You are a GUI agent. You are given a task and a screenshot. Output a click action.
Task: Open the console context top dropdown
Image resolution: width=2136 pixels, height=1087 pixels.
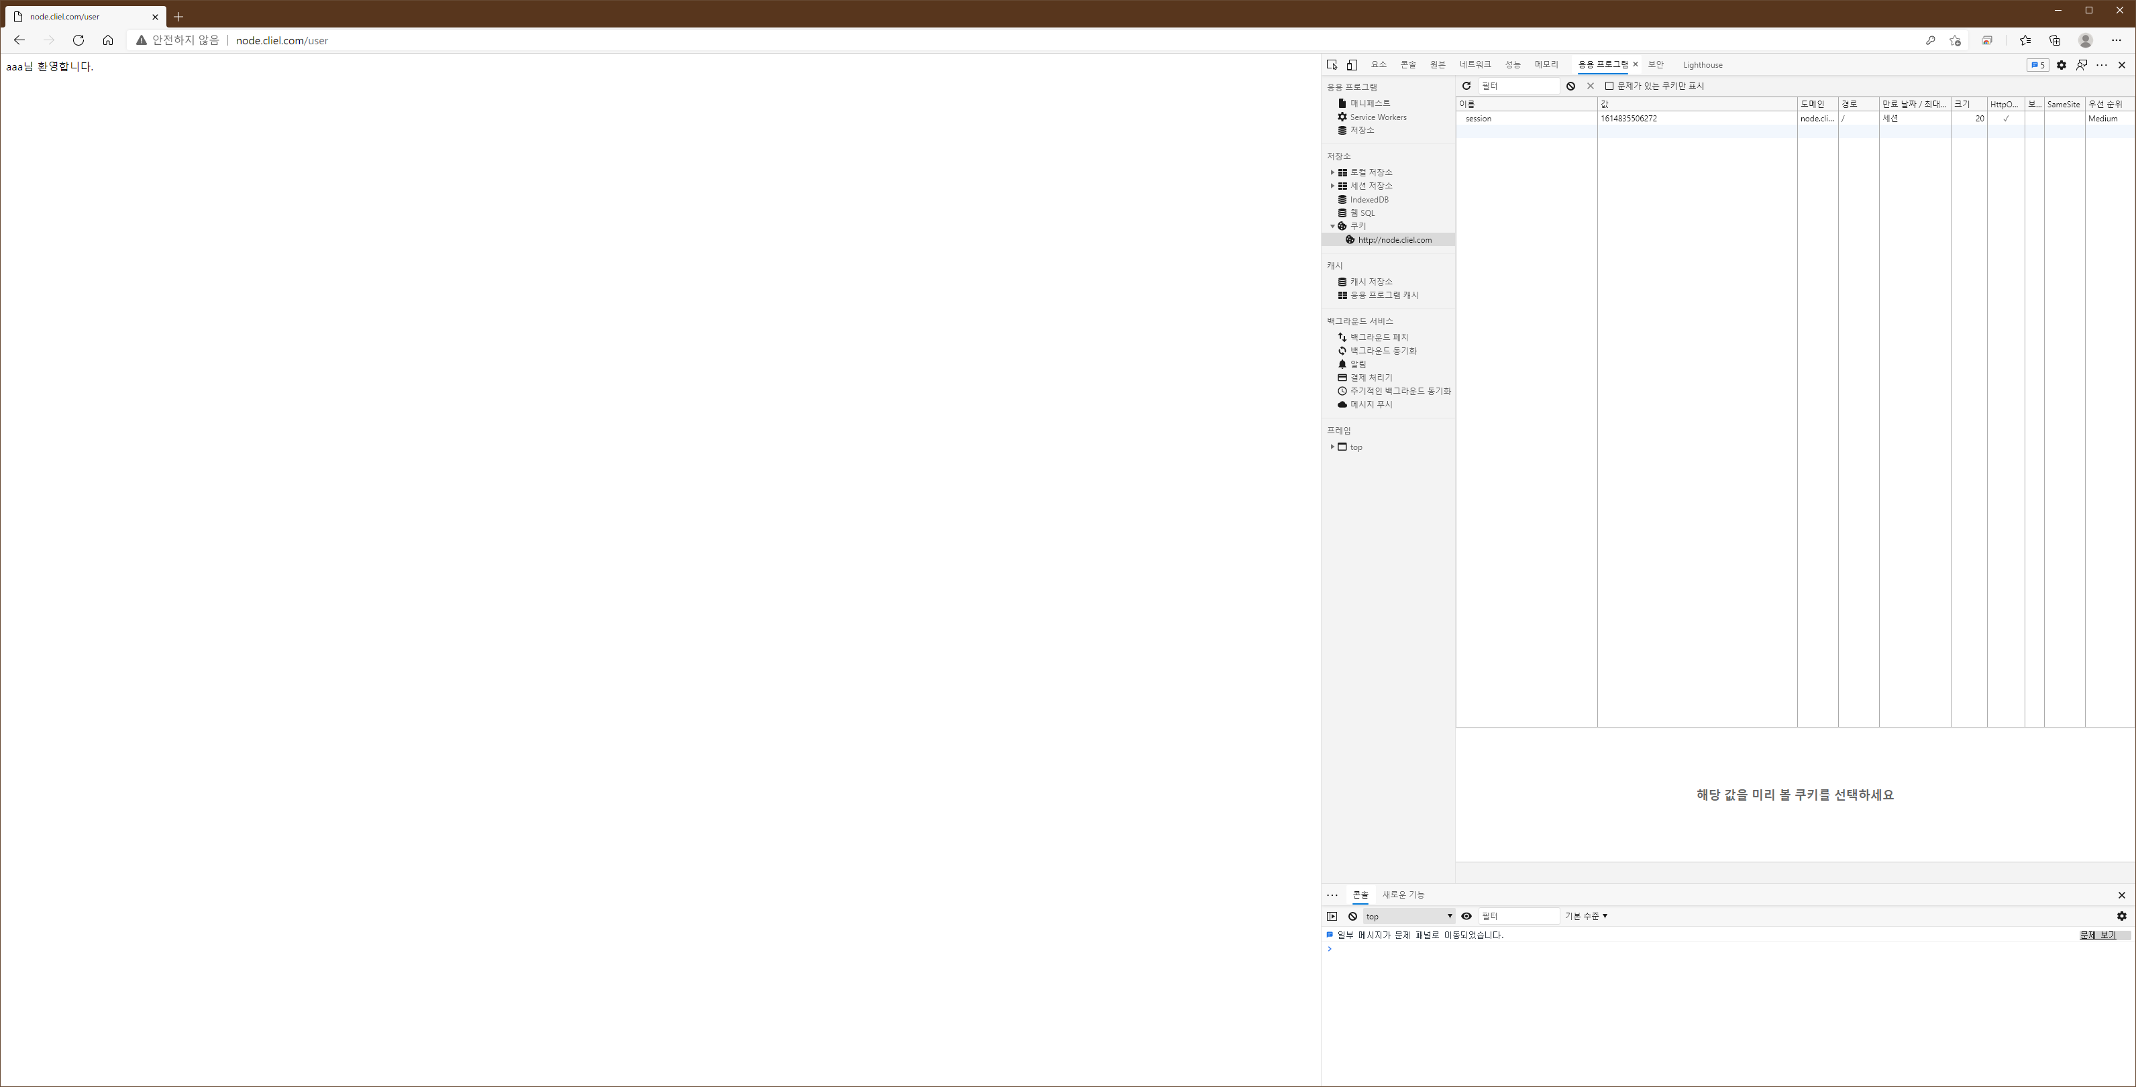click(x=1408, y=916)
